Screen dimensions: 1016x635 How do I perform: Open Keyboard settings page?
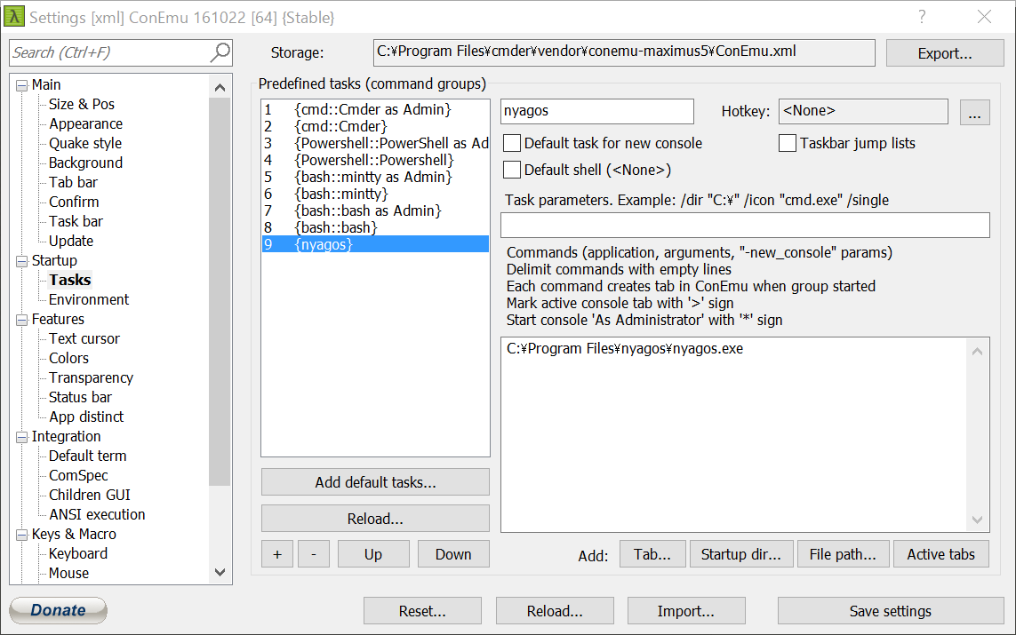[x=77, y=553]
